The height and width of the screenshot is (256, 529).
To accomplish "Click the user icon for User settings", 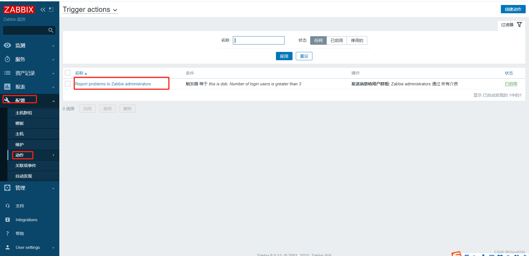I will pos(8,247).
